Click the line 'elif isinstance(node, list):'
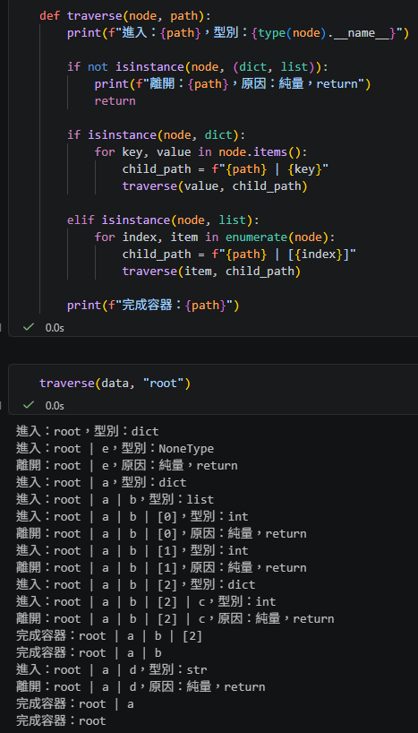 (163, 220)
